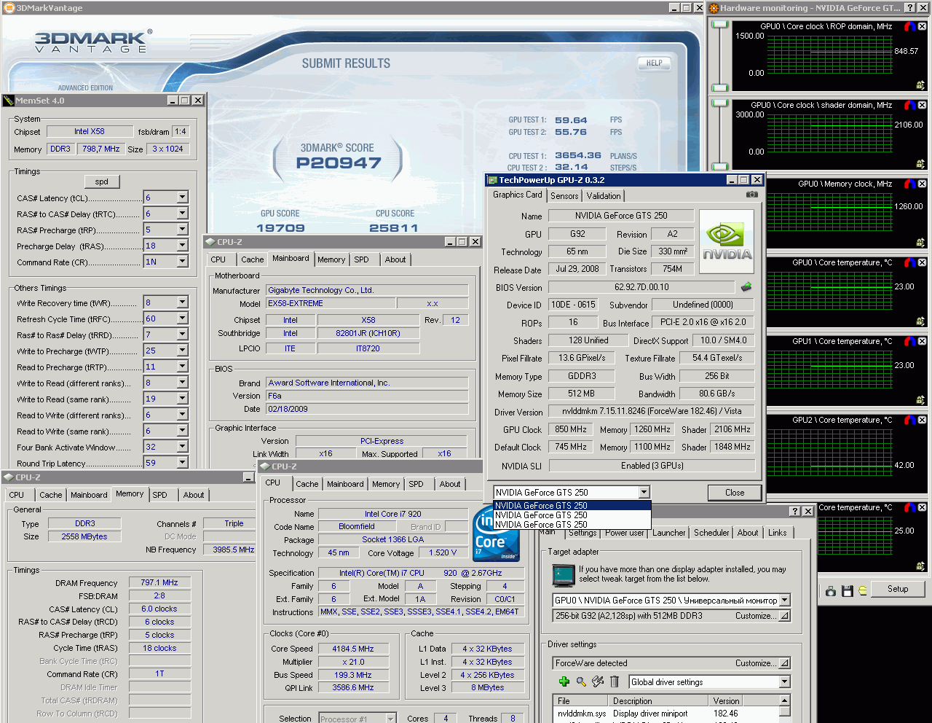Screen dimensions: 932x723
Task: Click upper slider handle beside ROP domain graph
Action: click(x=719, y=25)
